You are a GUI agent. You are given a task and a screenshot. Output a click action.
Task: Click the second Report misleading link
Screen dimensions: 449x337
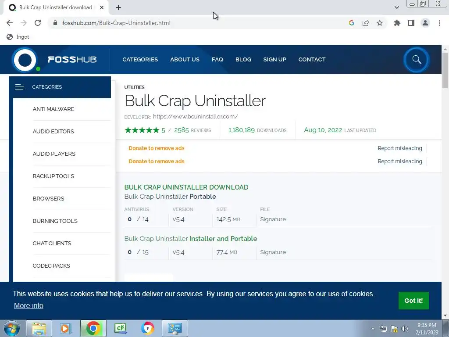click(x=400, y=161)
